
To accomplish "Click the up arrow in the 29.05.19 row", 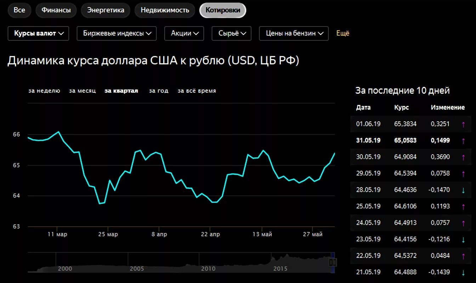I will tap(463, 174).
